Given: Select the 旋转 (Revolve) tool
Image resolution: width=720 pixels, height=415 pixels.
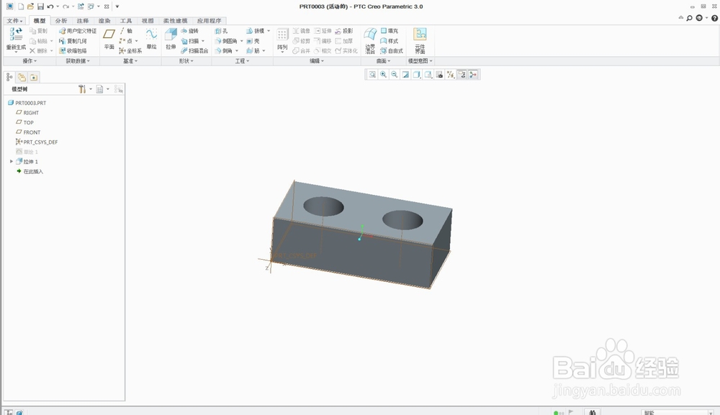Looking at the screenshot, I should tap(190, 32).
